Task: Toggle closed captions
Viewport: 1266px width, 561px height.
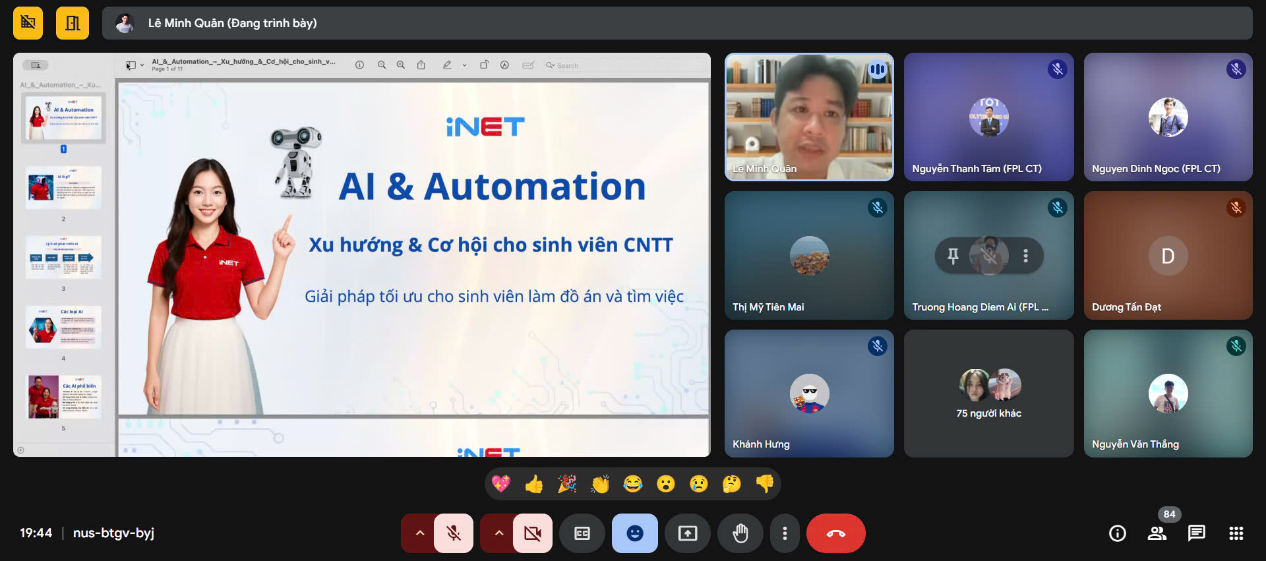Action: click(x=582, y=533)
